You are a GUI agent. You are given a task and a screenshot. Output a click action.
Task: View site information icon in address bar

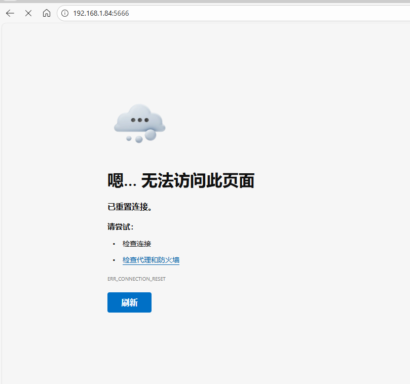[65, 13]
